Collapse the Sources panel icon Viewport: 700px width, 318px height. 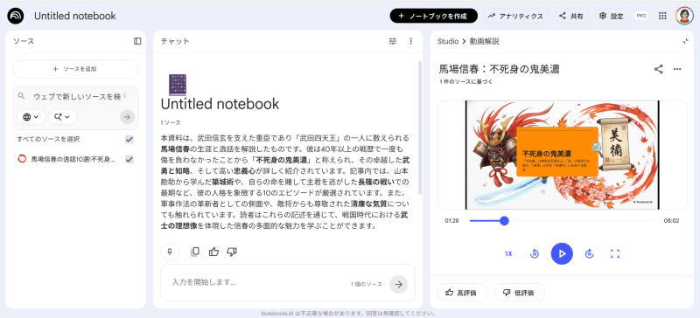pyautogui.click(x=137, y=41)
